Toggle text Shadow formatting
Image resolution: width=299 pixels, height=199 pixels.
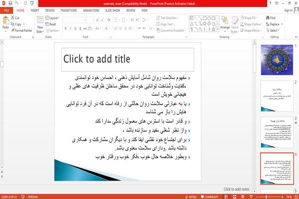point(80,28)
